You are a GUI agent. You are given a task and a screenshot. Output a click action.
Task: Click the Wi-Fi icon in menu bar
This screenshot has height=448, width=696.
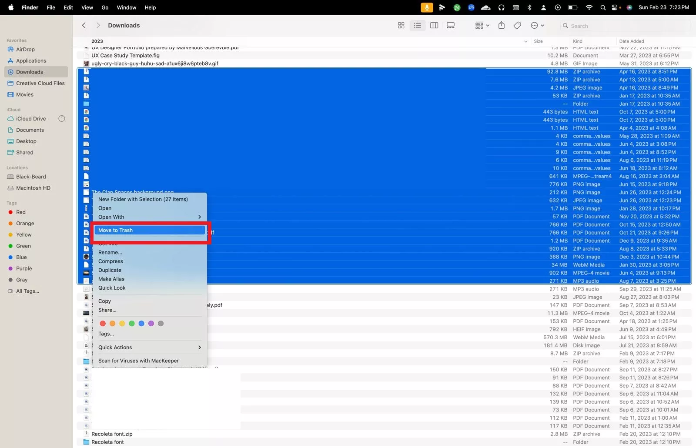pos(589,7)
